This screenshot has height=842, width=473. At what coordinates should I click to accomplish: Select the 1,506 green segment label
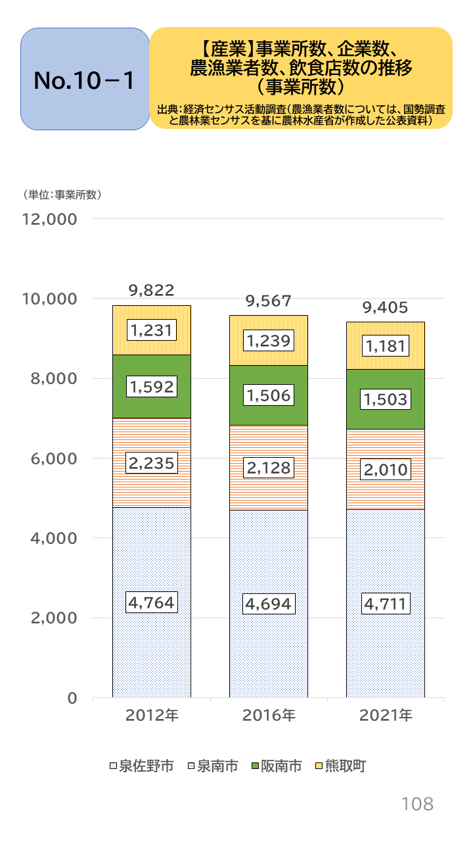click(268, 395)
